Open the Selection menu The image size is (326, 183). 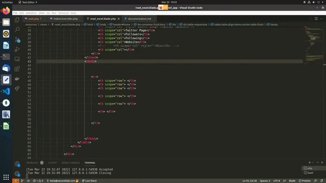(x=31, y=13)
